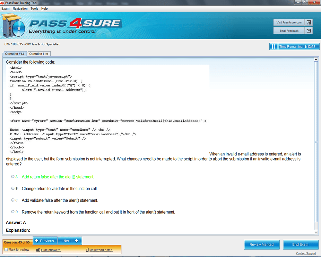
Task: Open the Help menu
Action: coord(44,9)
